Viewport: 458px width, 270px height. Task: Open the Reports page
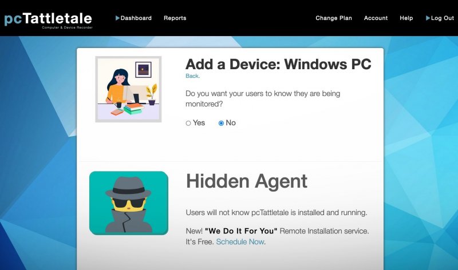pyautogui.click(x=175, y=18)
